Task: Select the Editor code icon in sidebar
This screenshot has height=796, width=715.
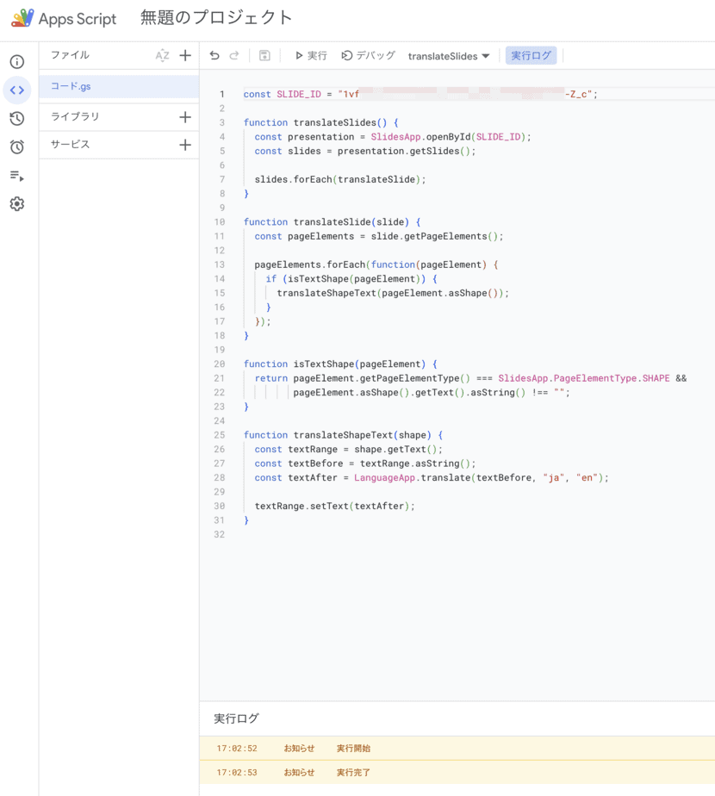Action: tap(16, 90)
